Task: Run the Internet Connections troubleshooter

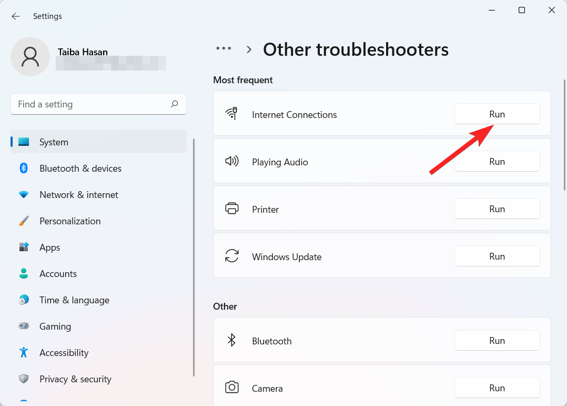Action: coord(497,114)
